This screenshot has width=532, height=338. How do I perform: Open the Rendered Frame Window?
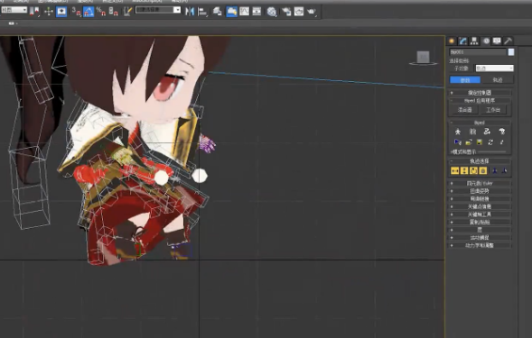[299, 12]
